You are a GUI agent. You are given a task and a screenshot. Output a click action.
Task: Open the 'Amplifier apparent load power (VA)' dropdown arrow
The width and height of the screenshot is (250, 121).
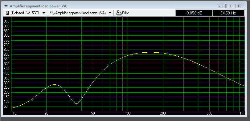pos(110,13)
